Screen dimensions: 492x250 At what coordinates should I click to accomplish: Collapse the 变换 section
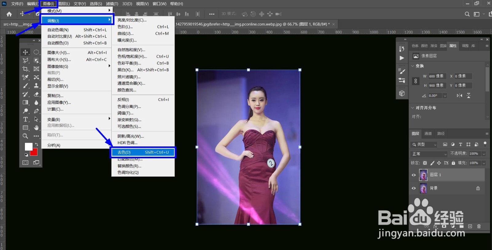click(x=413, y=66)
